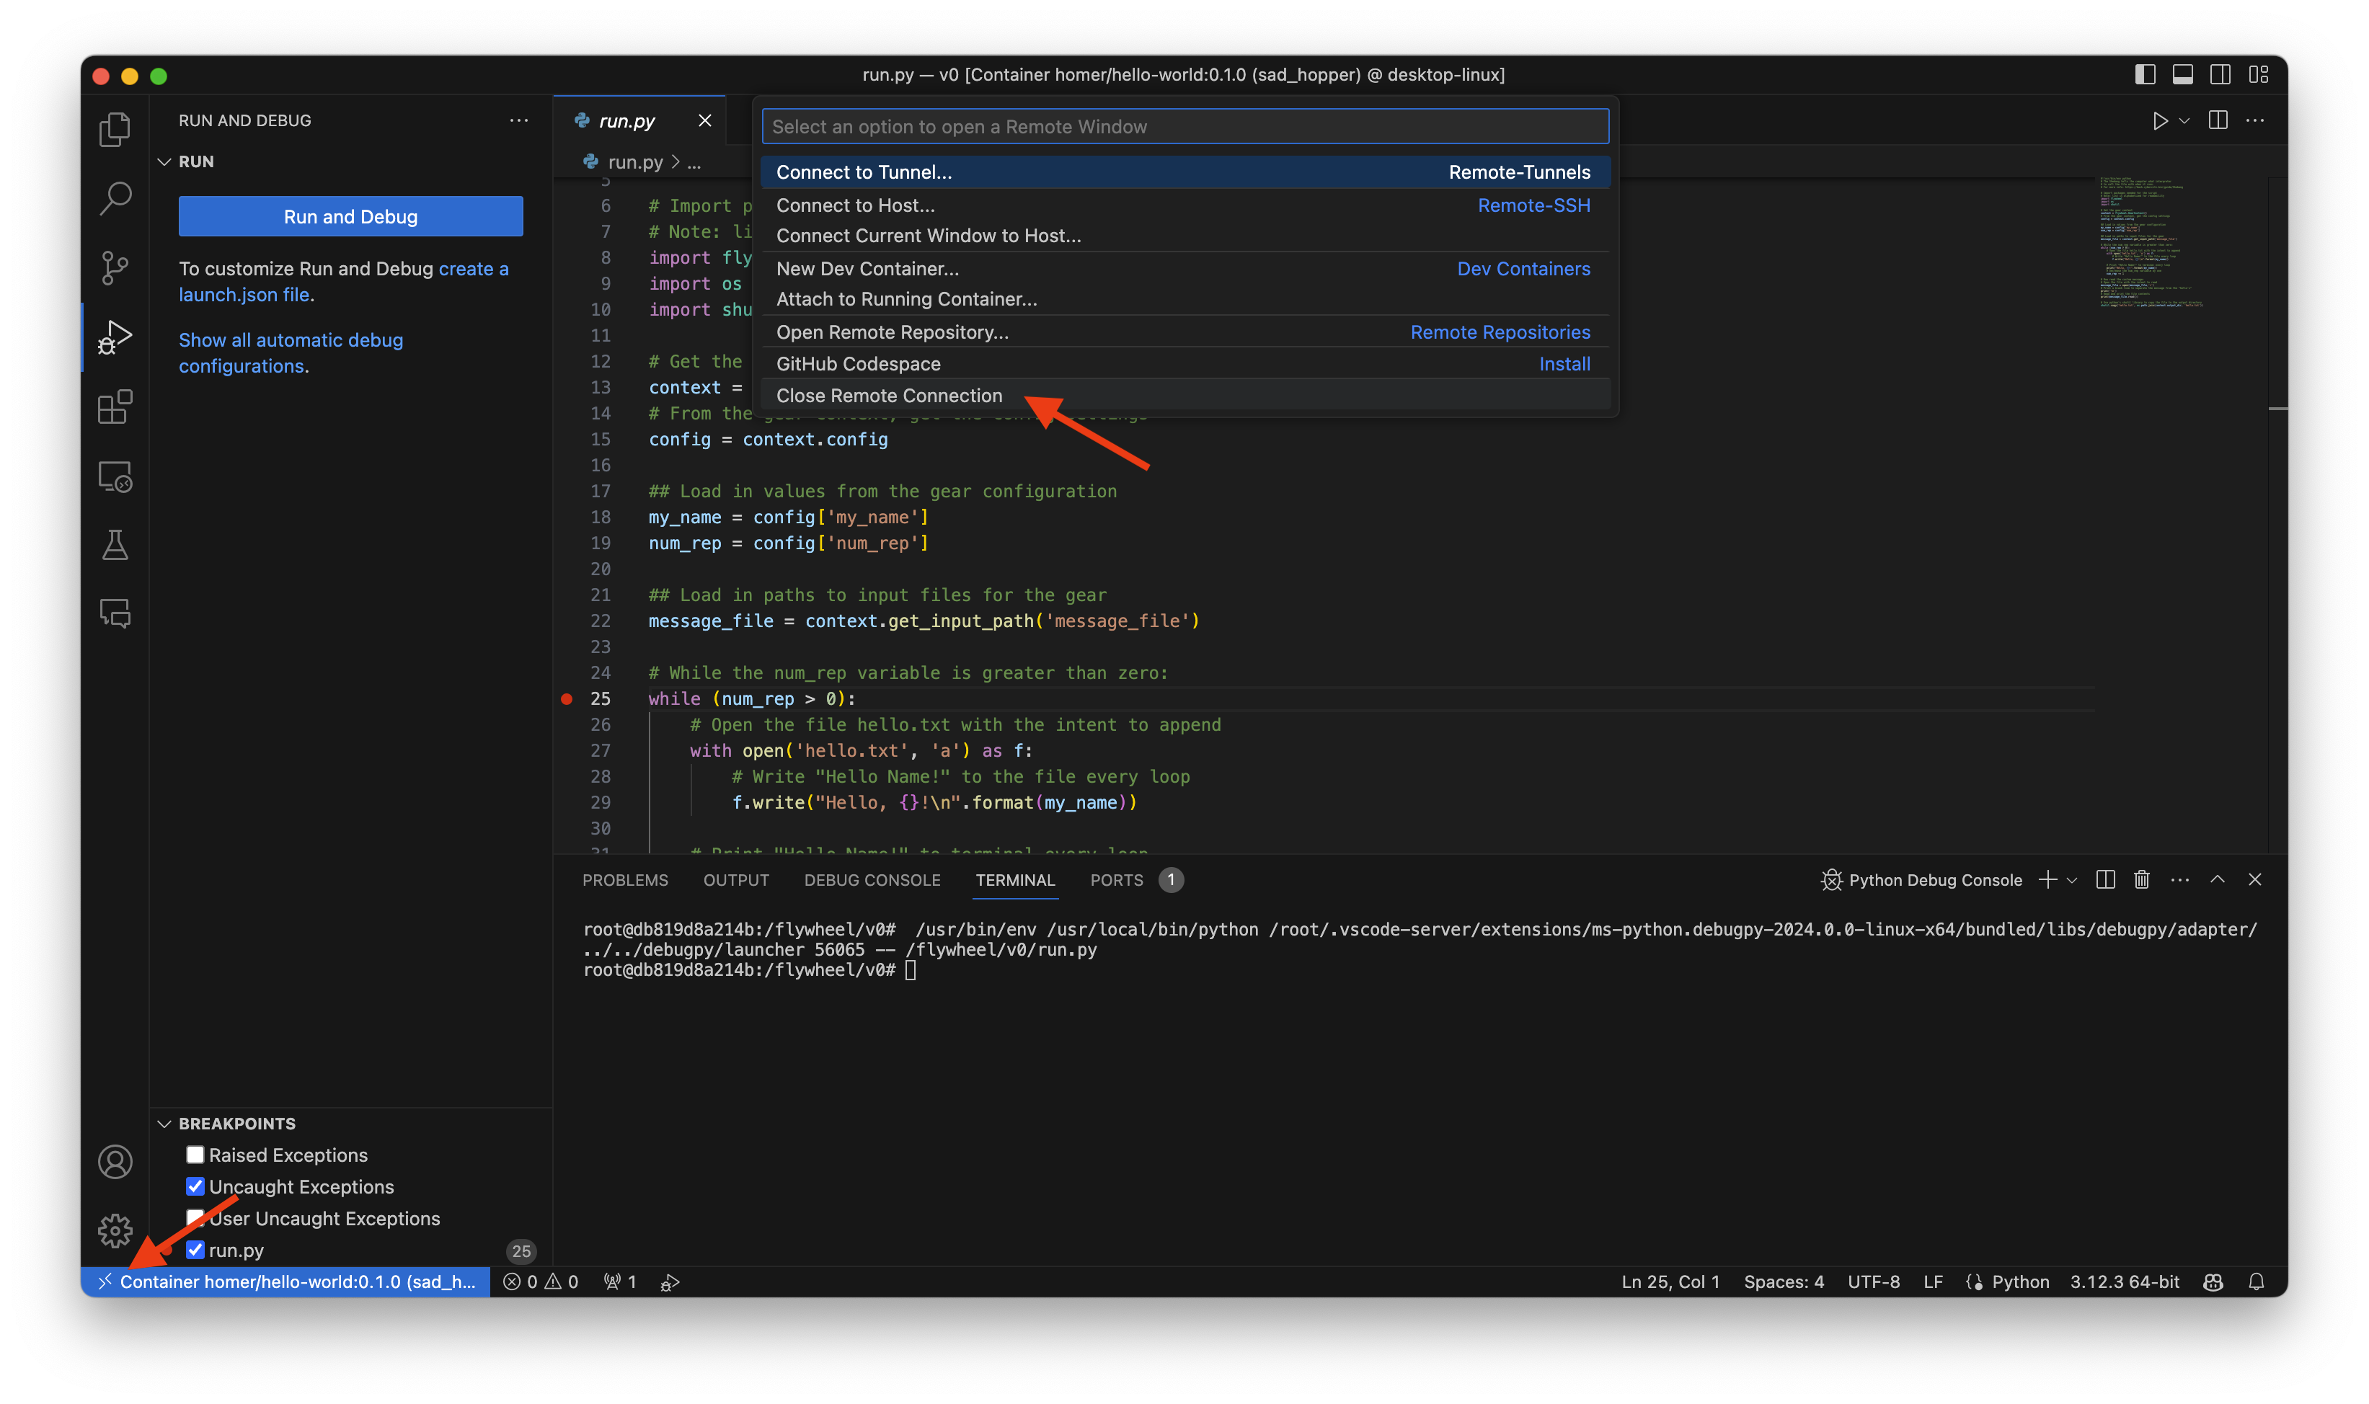
Task: Toggle the bottom panel layout icon
Action: [x=2182, y=75]
